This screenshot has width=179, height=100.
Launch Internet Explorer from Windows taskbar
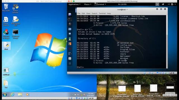point(12,94)
